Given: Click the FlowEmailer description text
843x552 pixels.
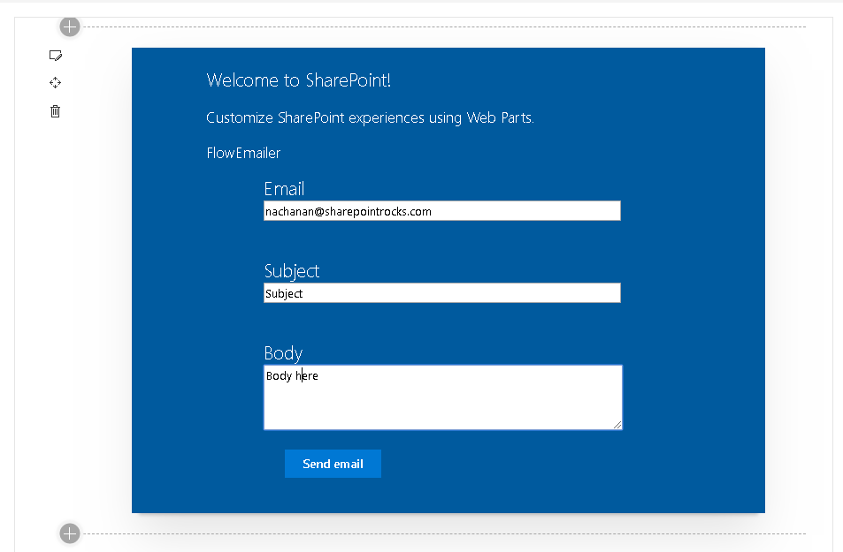Looking at the screenshot, I should [243, 153].
